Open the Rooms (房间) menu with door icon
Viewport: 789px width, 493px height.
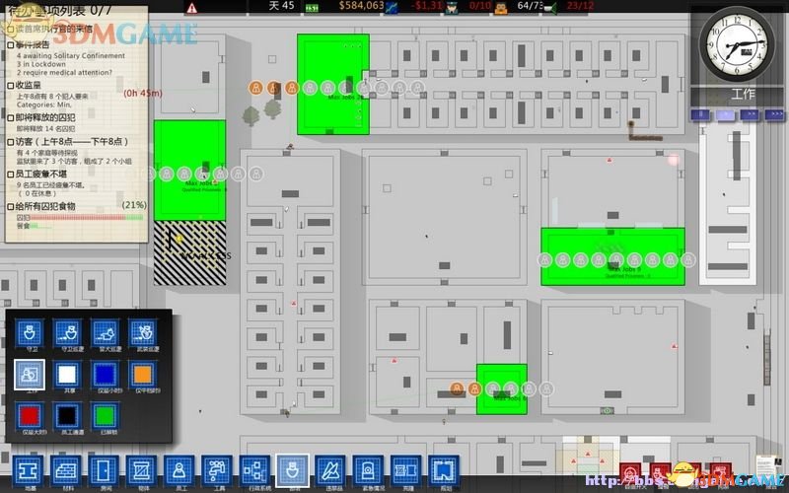[104, 471]
